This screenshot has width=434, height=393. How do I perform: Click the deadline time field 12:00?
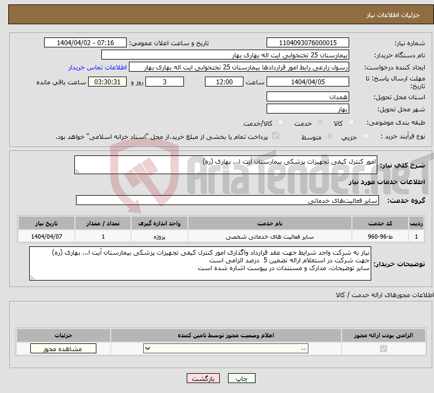coord(224,82)
